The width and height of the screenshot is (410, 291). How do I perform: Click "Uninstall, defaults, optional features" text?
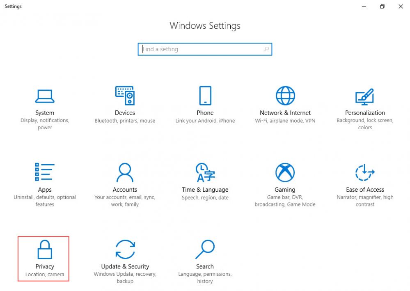45,201
